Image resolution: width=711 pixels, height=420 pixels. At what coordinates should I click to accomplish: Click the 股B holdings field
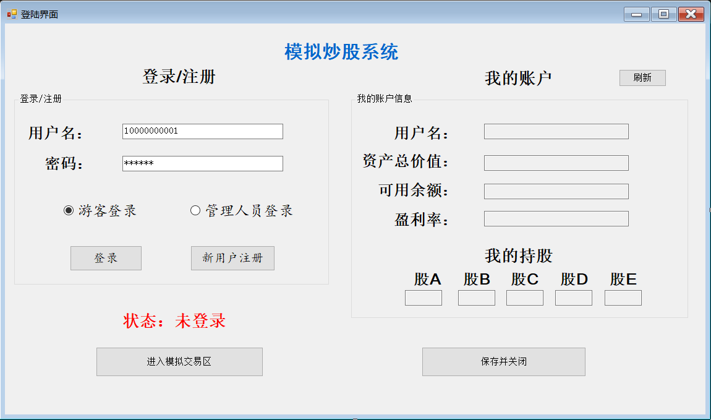click(x=476, y=298)
